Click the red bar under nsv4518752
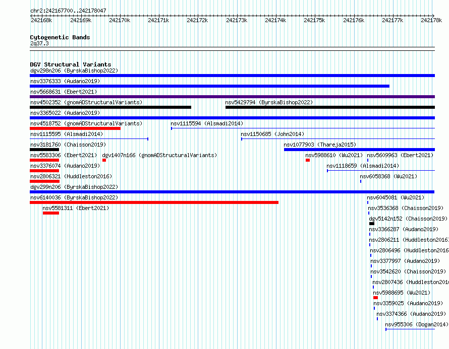449x349 pixels. coord(75,128)
